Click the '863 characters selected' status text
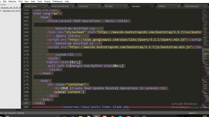 [14, 113]
